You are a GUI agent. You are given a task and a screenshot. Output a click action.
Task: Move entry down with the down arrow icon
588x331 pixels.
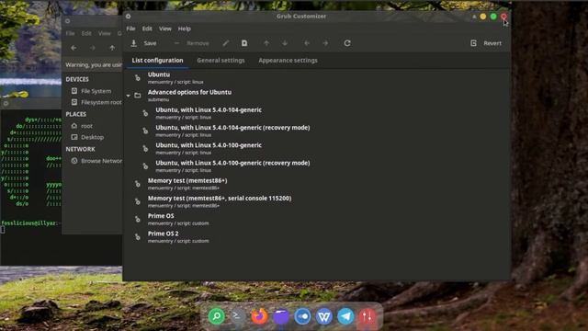pyautogui.click(x=285, y=43)
